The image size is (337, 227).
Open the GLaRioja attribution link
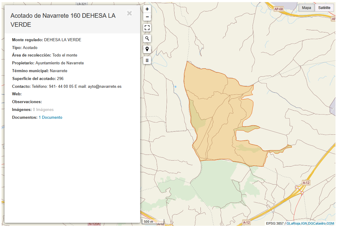[293, 223]
